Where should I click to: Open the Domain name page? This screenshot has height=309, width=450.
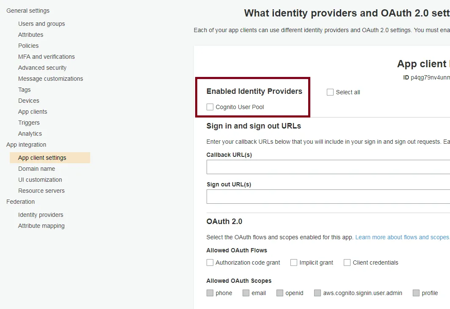36,169
